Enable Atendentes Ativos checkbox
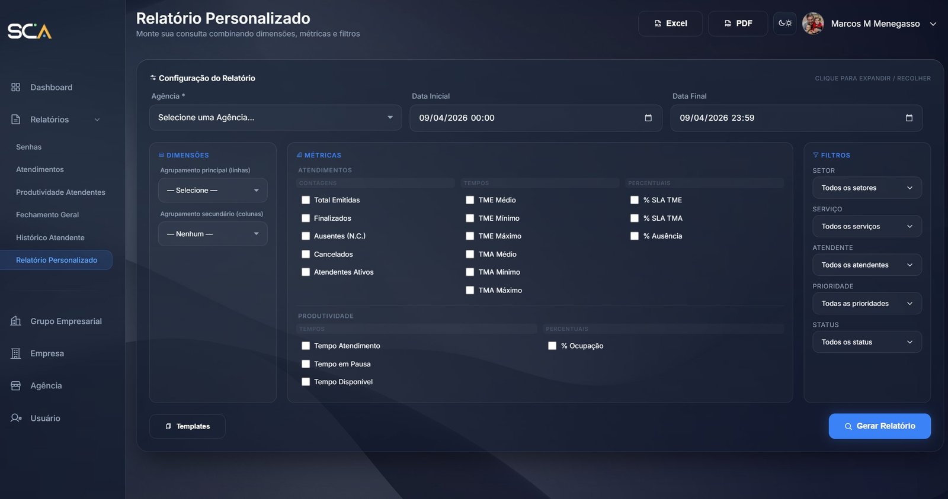Image resolution: width=948 pixels, height=499 pixels. [306, 272]
